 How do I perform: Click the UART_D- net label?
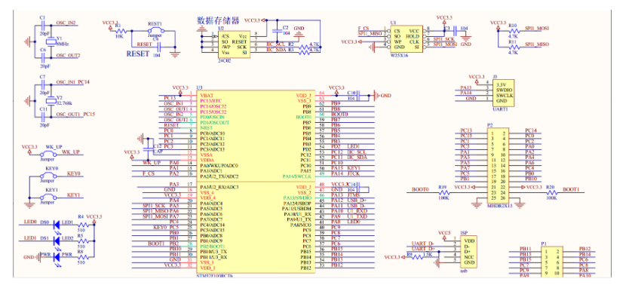point(424,244)
